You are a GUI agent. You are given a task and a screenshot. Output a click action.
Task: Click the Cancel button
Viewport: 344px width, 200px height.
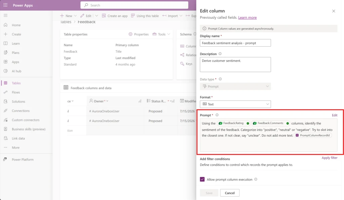click(x=230, y=193)
